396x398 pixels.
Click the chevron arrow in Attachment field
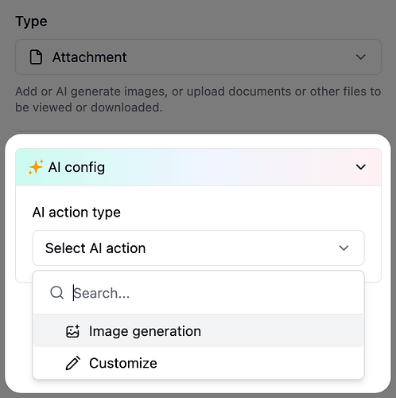[361, 57]
